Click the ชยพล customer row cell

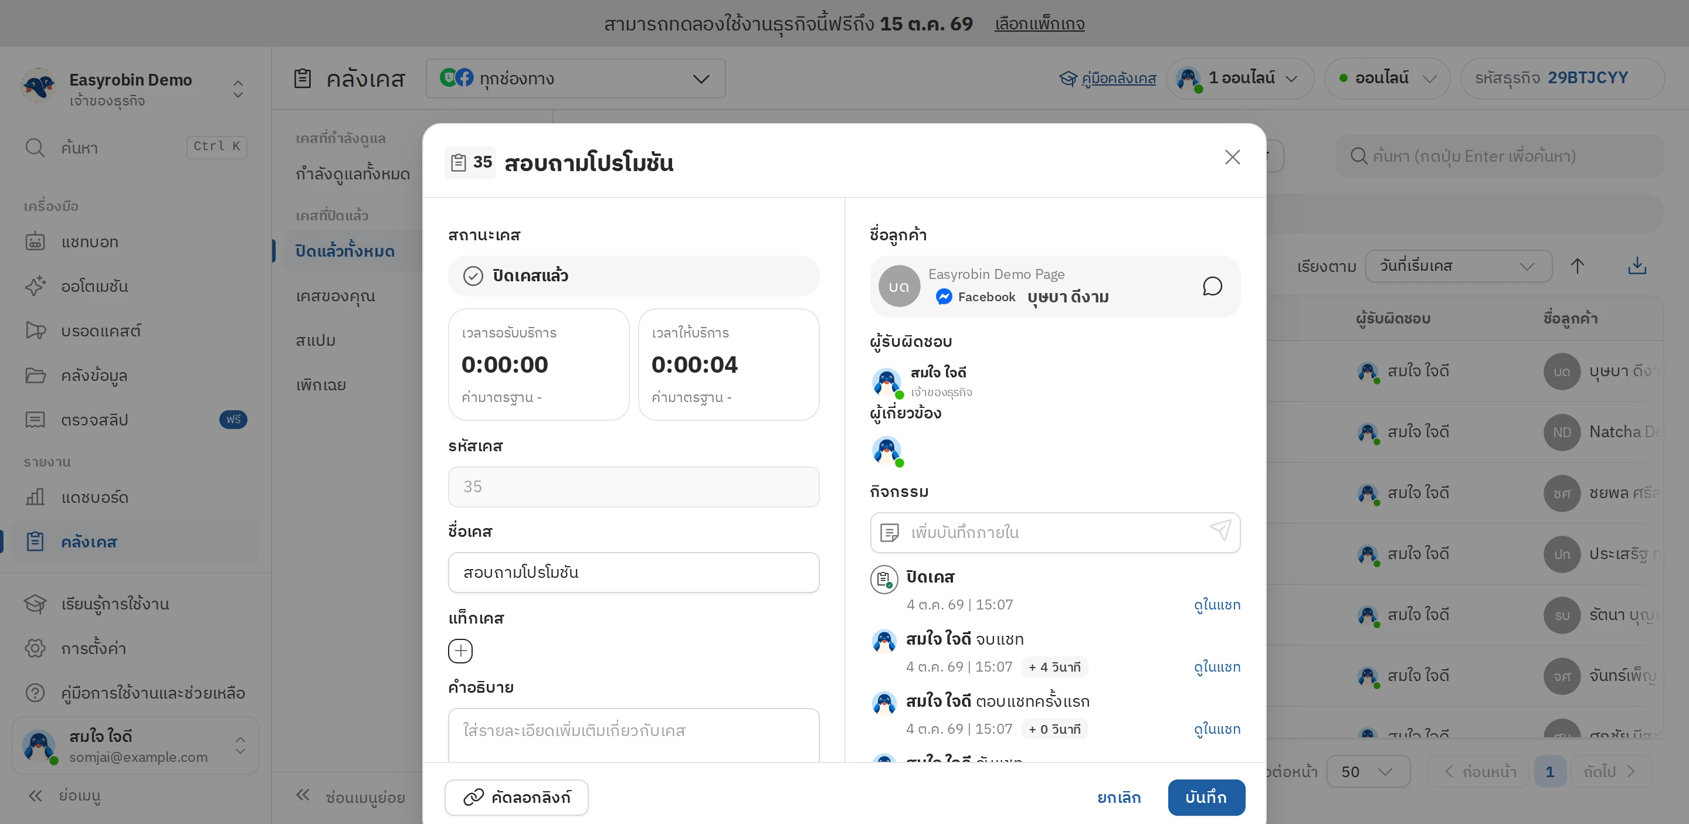point(1601,493)
